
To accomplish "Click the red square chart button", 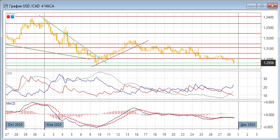I will tap(8, 17).
